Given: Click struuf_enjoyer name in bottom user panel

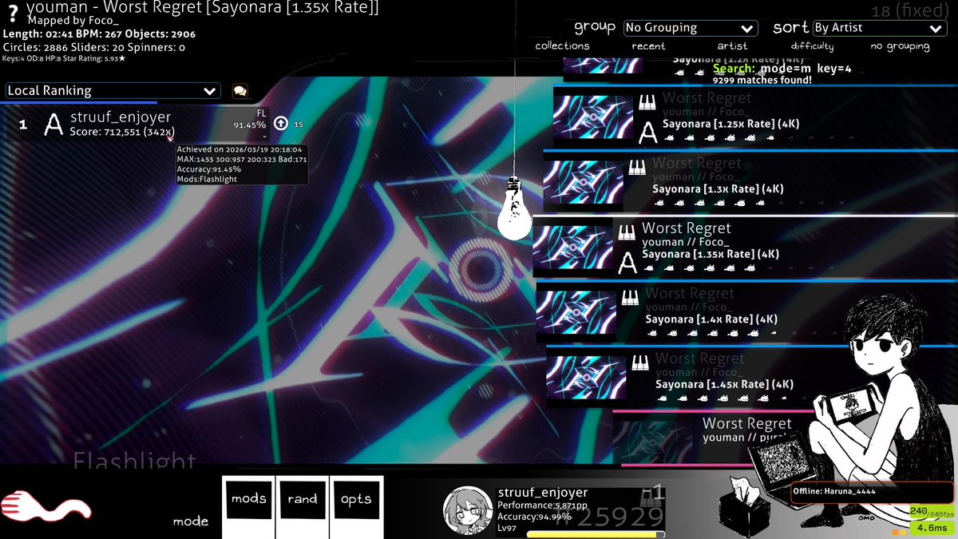Looking at the screenshot, I should (542, 493).
